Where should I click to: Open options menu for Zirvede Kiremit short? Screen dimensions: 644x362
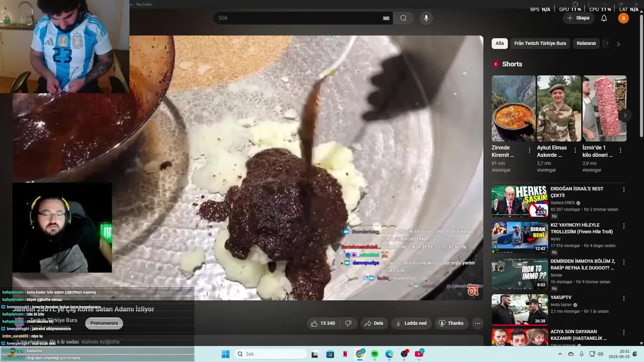[529, 150]
